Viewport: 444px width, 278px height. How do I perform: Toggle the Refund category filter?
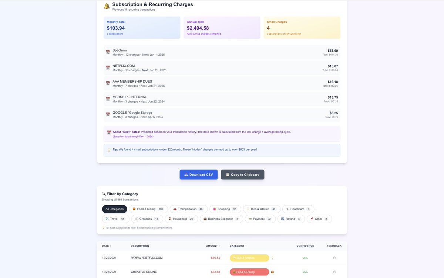coord(291,219)
